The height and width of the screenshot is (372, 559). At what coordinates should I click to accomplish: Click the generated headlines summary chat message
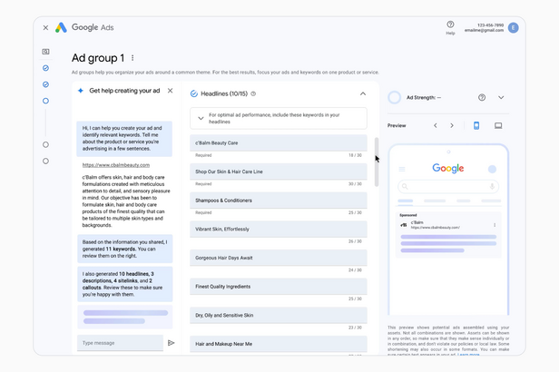click(x=125, y=284)
